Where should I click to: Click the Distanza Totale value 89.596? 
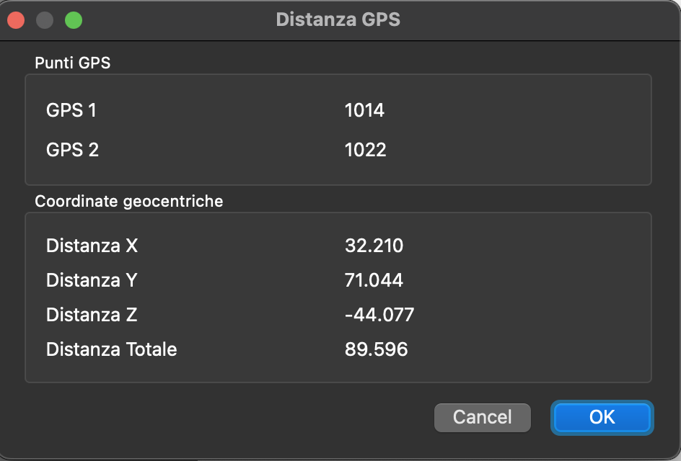pos(376,349)
